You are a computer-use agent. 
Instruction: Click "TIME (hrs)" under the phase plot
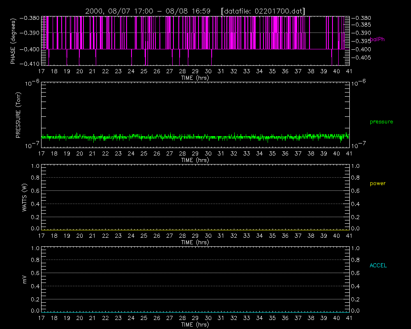coord(195,78)
